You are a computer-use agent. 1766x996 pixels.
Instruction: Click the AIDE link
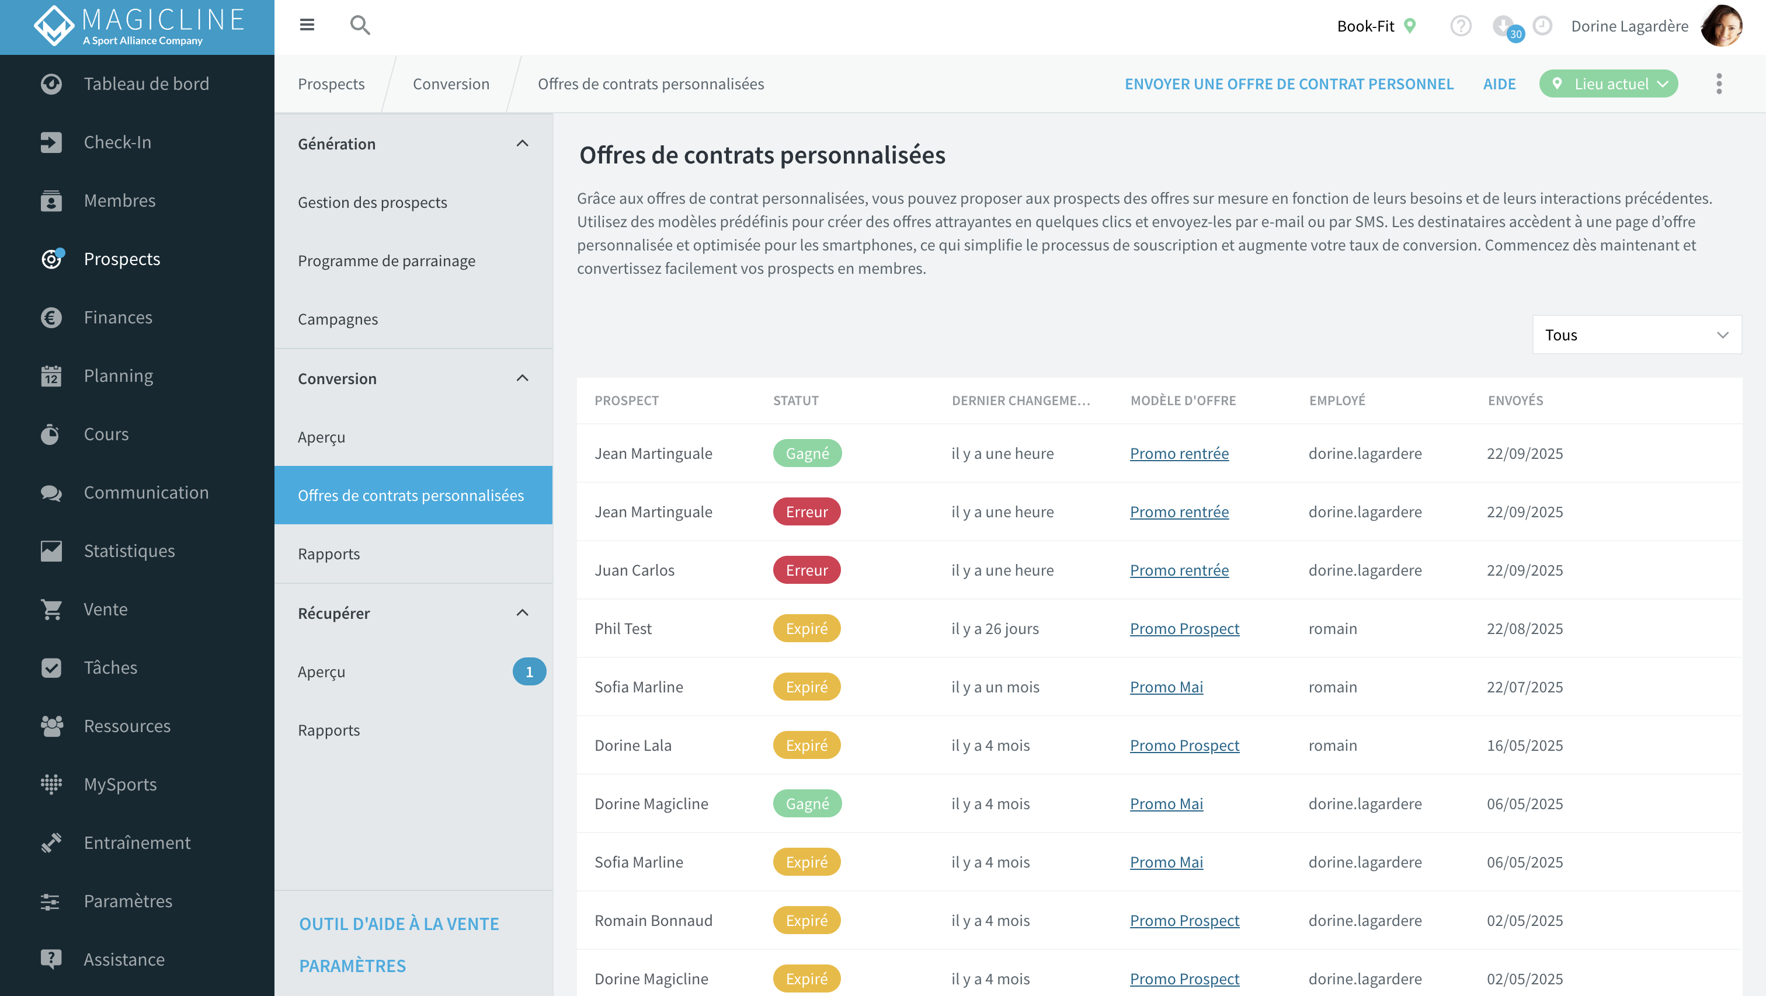click(x=1499, y=83)
